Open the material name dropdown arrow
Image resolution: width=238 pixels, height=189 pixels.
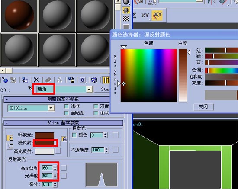pyautogui.click(x=89, y=89)
